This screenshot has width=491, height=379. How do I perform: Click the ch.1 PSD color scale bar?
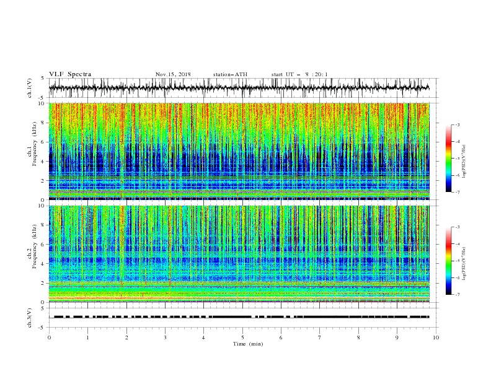pos(449,158)
